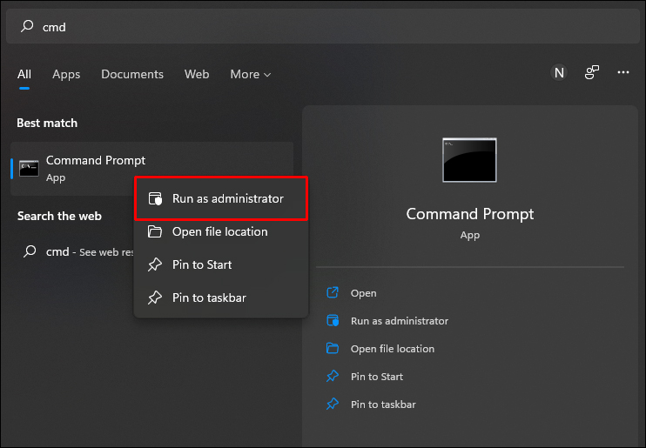Click the Open icon in right panel
Screen dimensions: 646x448
[332, 293]
